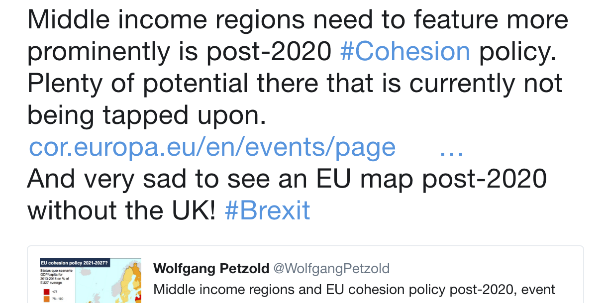606x303 pixels.
Task: Expand the truncated link ellipsis
Action: pos(452,148)
